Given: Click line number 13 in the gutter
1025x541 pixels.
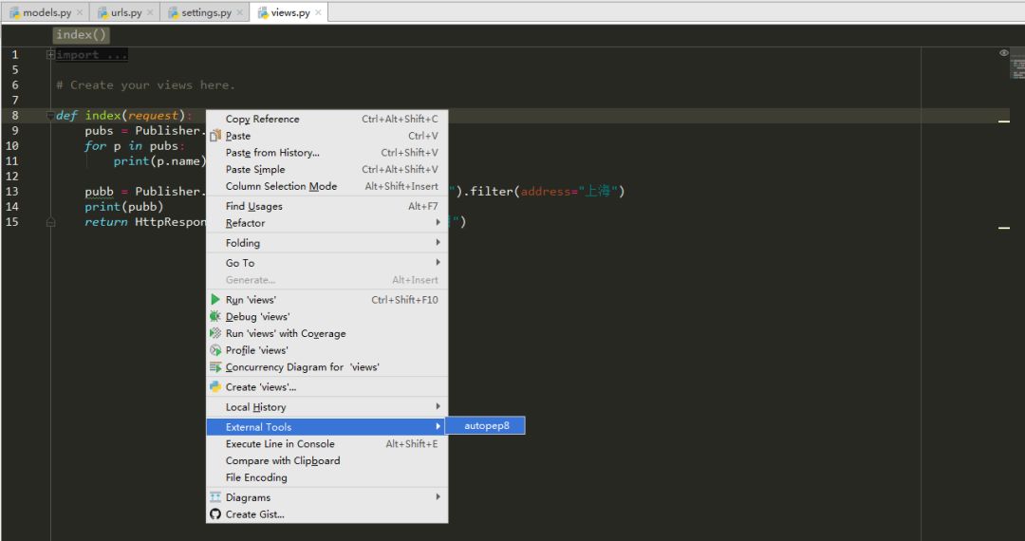Looking at the screenshot, I should click(11, 192).
